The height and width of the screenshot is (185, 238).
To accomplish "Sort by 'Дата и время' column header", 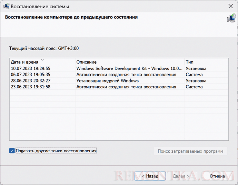I will (x=42, y=62).
